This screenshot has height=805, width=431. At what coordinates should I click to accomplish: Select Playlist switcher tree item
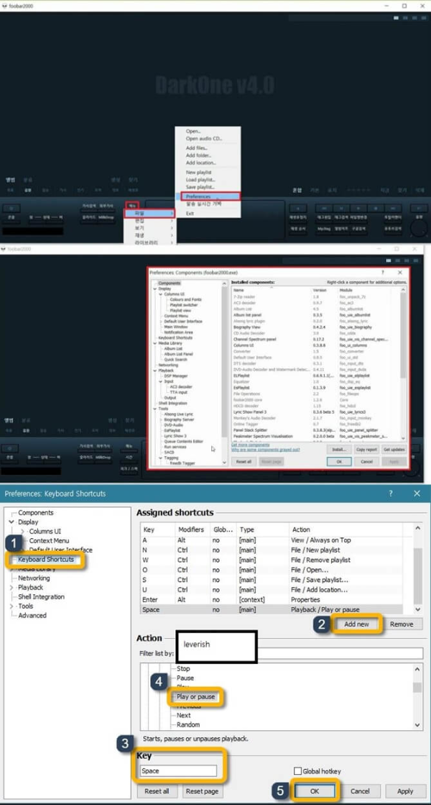click(x=183, y=305)
